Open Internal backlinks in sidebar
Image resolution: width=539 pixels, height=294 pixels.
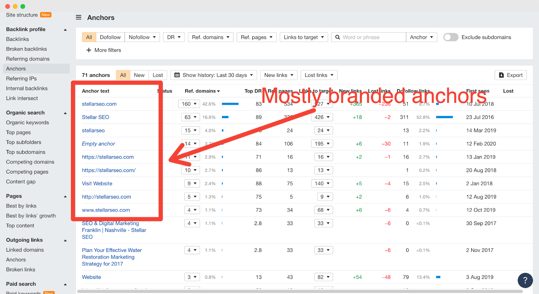coord(27,88)
